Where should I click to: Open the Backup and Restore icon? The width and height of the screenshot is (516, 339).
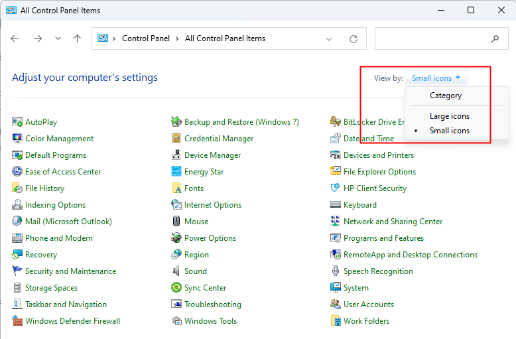pyautogui.click(x=176, y=122)
